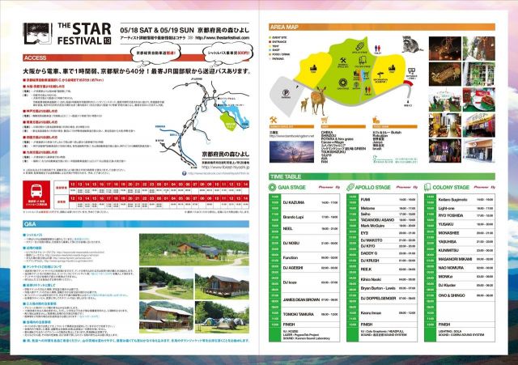The image size is (518, 365).
Task: Click 'Bryan Burton - Lewis' in Apollo Stage
Action: point(378,288)
